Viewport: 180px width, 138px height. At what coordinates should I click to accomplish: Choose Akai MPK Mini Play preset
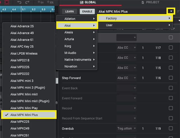[x=29, y=108]
